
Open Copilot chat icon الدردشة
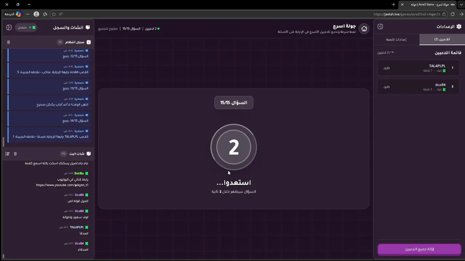coord(13,14)
